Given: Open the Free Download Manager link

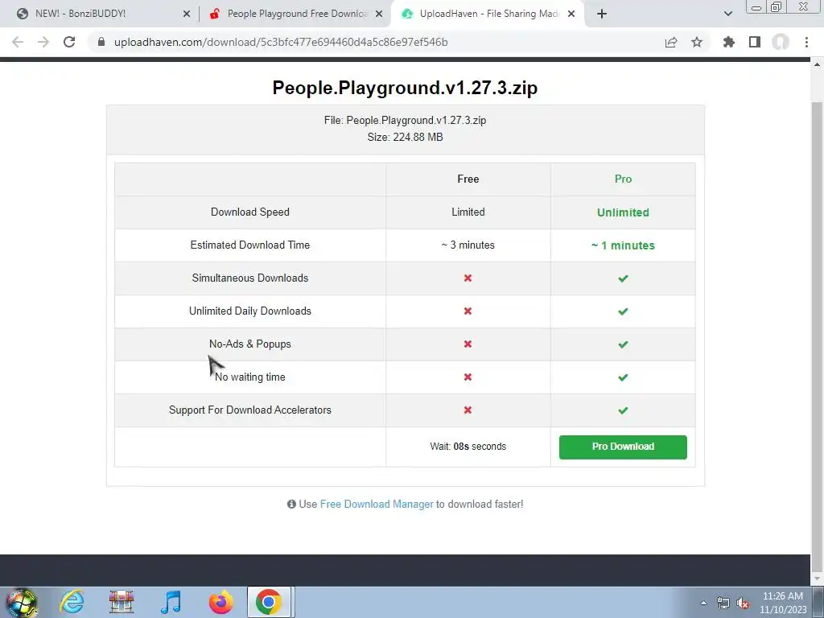Looking at the screenshot, I should (x=377, y=504).
